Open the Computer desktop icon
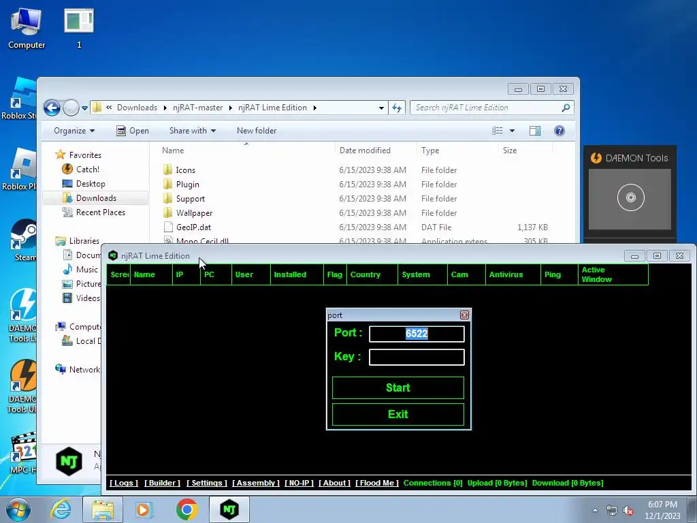 tap(27, 27)
